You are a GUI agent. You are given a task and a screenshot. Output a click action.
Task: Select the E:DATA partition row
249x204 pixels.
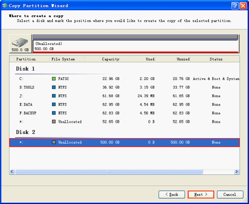pyautogui.click(x=124, y=105)
